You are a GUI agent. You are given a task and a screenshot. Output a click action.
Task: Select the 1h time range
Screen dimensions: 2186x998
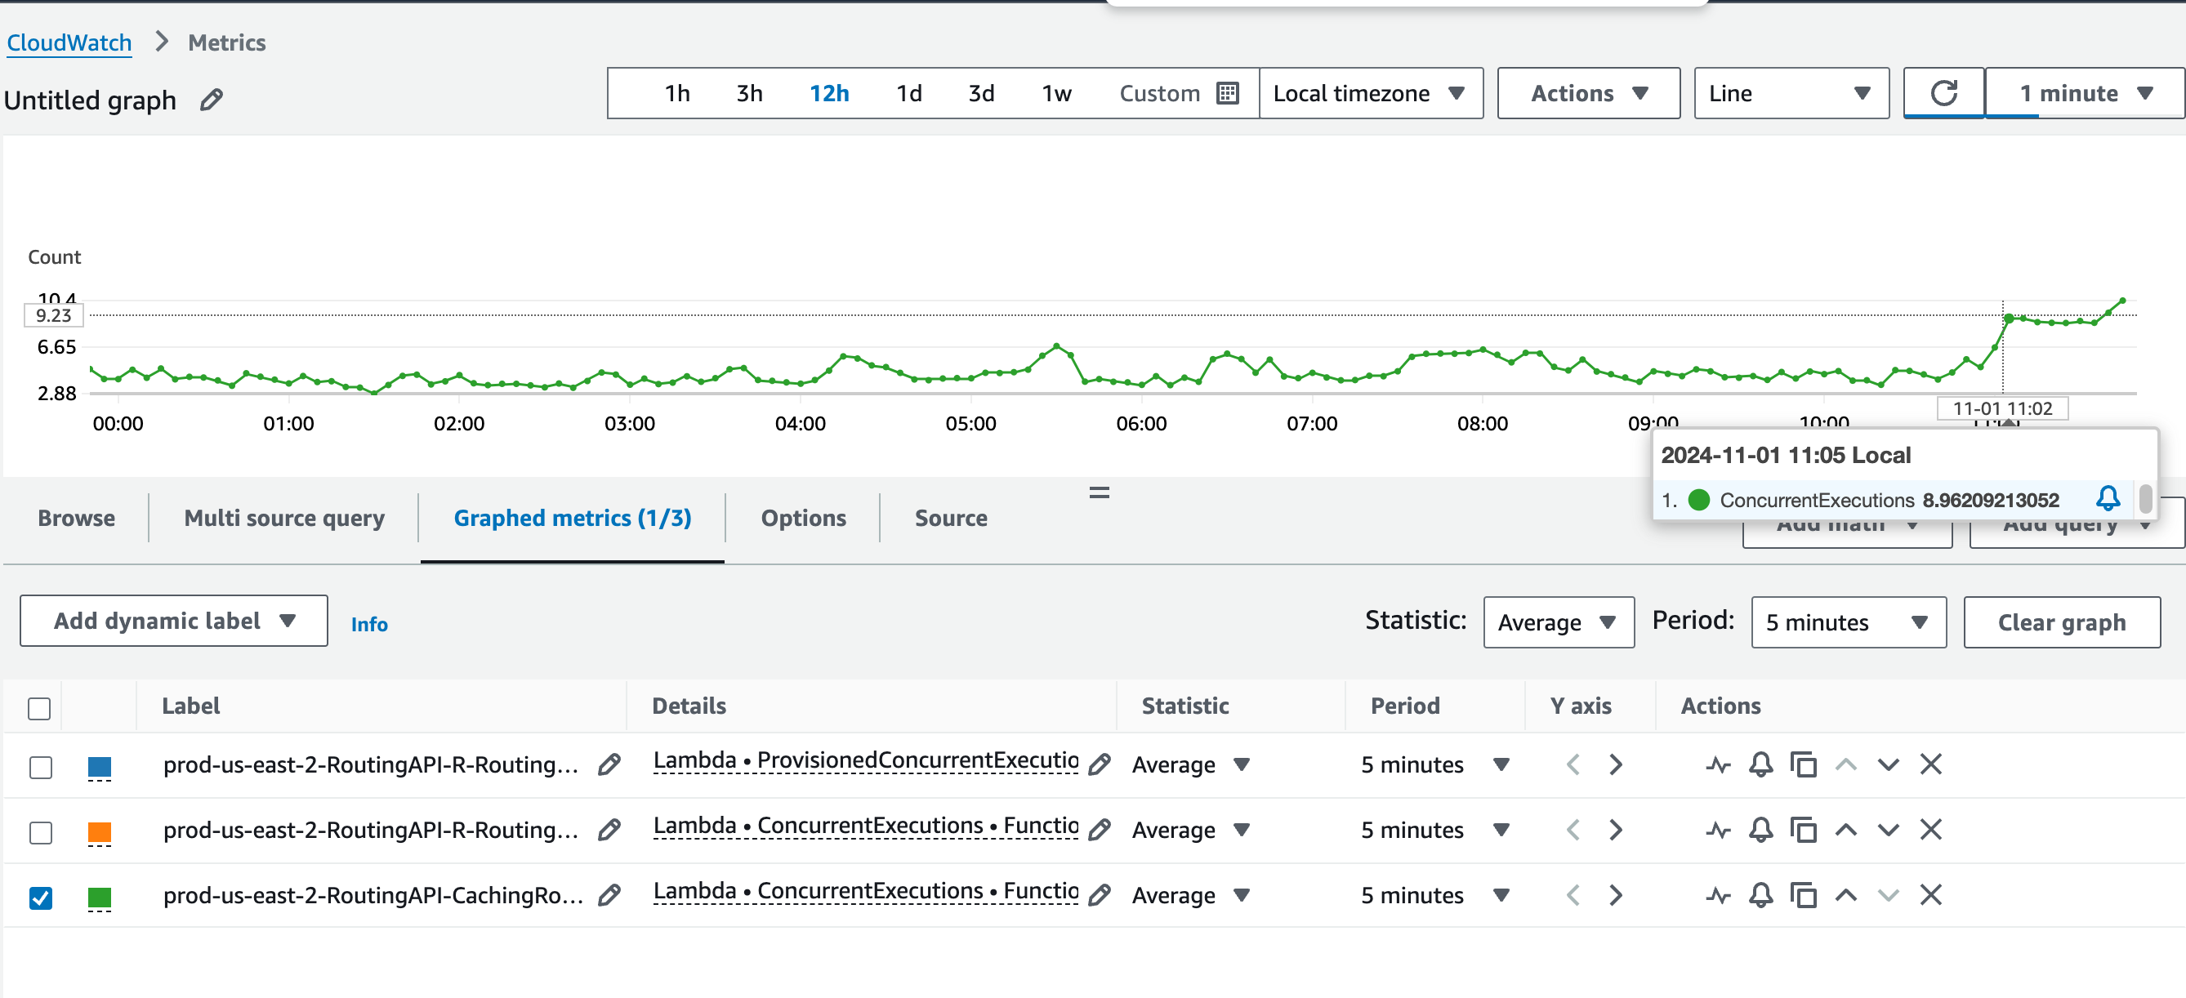676,93
